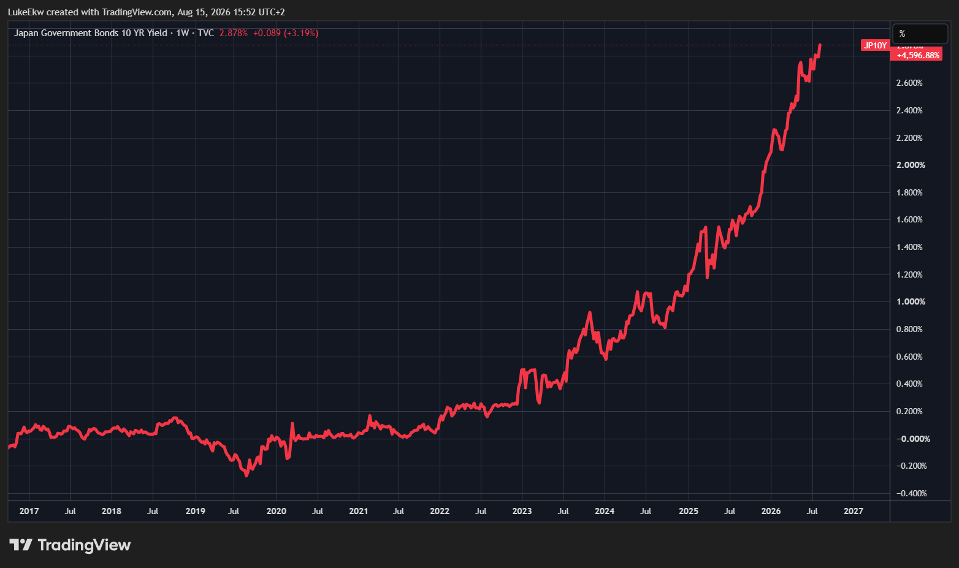Click the 2017 label on the time axis
The width and height of the screenshot is (959, 568).
(x=29, y=511)
